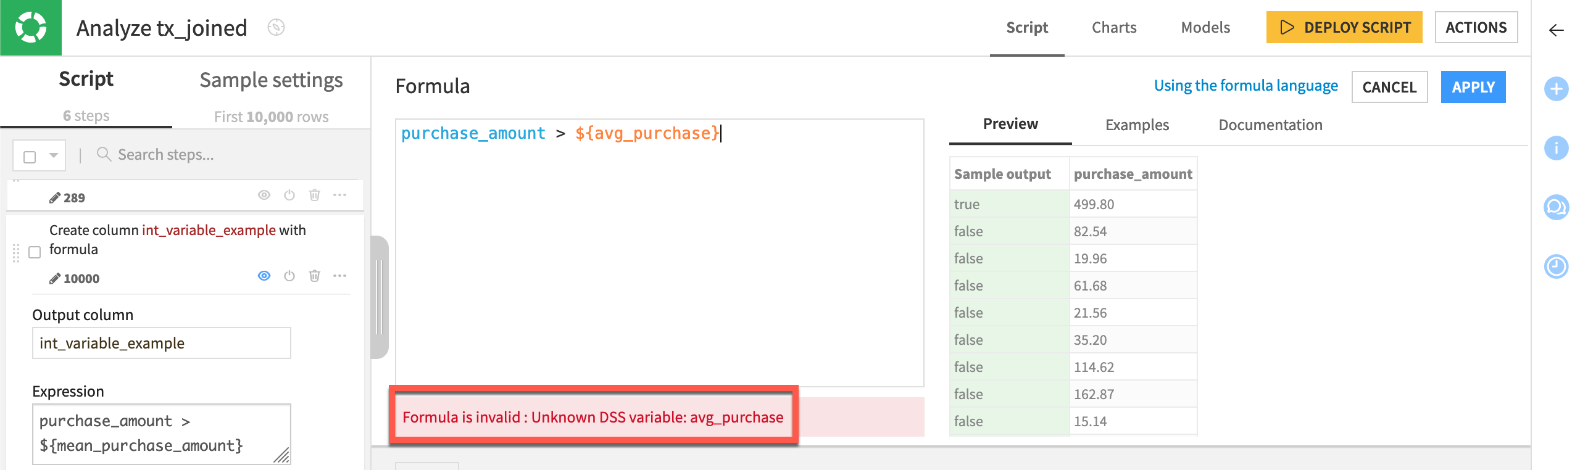The height and width of the screenshot is (470, 1580).
Task: Click the Dataiku home logo icon
Action: pos(31,28)
